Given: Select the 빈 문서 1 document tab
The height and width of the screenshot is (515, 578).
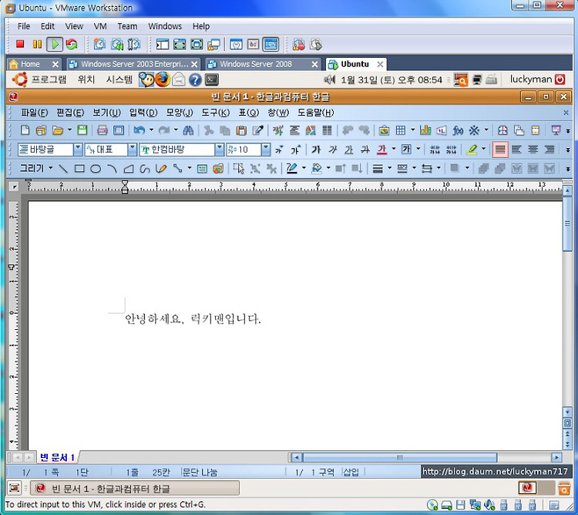Looking at the screenshot, I should click(57, 457).
